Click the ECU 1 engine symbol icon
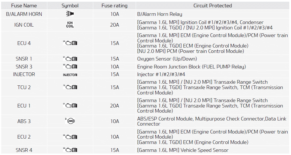Image resolution: width=291 pixels, height=155 pixels. pyautogui.click(x=70, y=106)
